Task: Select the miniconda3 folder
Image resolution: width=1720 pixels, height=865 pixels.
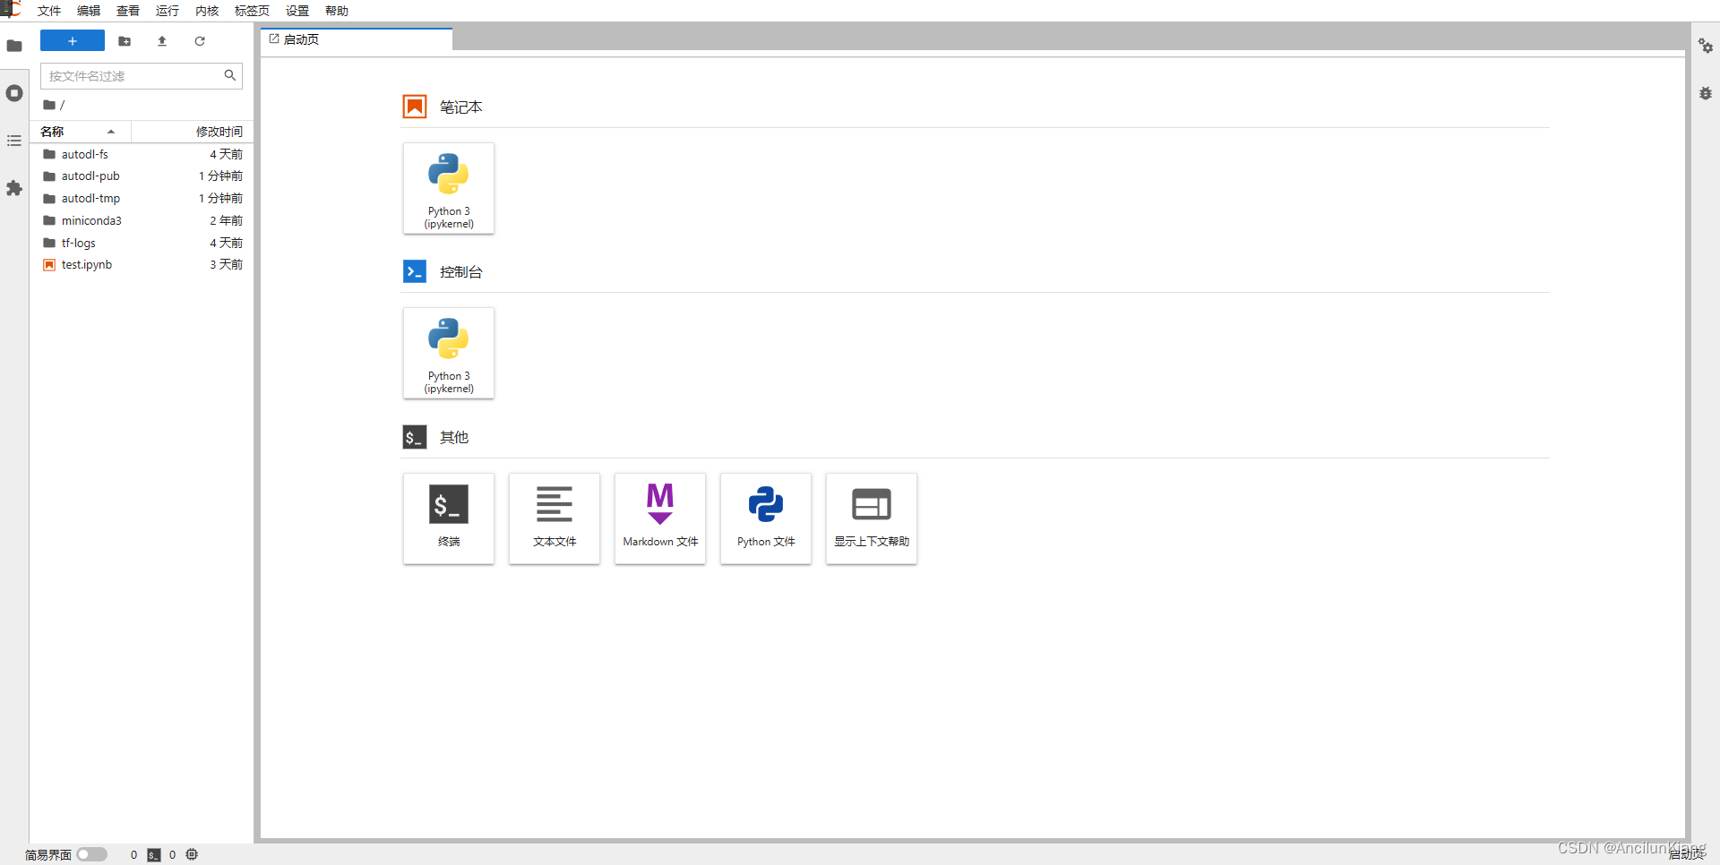Action: pyautogui.click(x=143, y=220)
